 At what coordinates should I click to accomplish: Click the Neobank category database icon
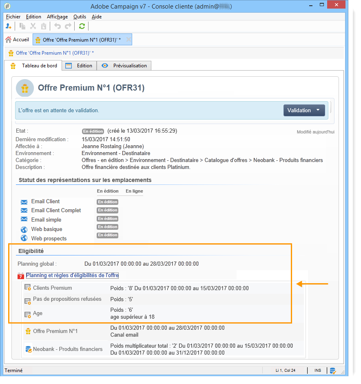pyautogui.click(x=29, y=349)
